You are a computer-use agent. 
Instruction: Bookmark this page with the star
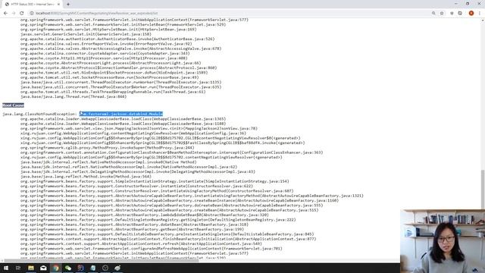point(442,14)
